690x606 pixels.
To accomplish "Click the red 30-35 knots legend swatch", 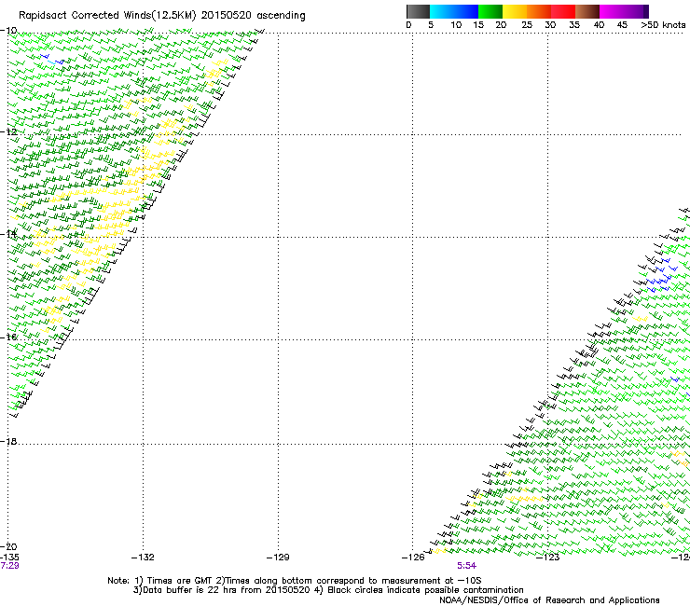I will click(563, 11).
